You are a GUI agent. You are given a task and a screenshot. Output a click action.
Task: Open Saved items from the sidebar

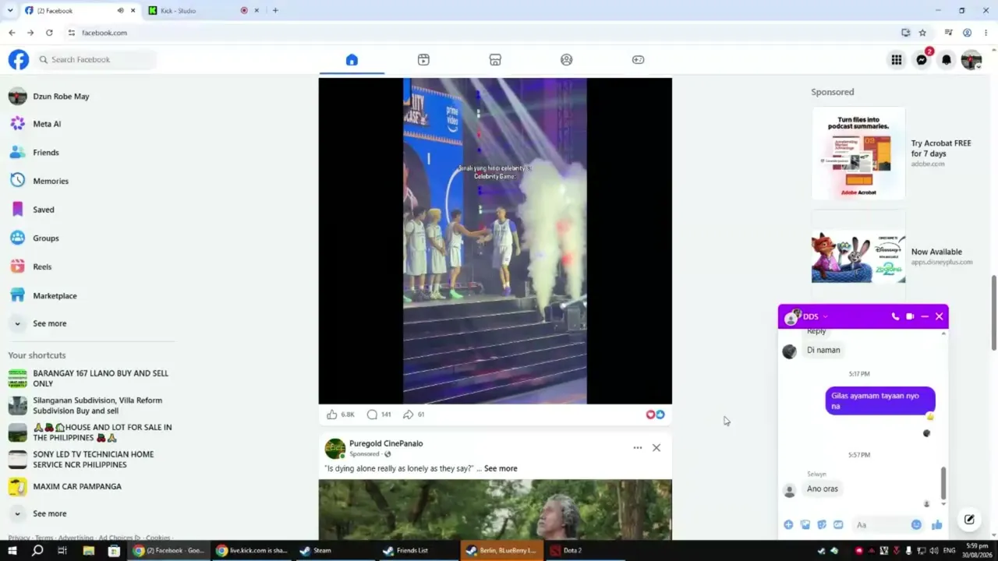tap(90, 210)
